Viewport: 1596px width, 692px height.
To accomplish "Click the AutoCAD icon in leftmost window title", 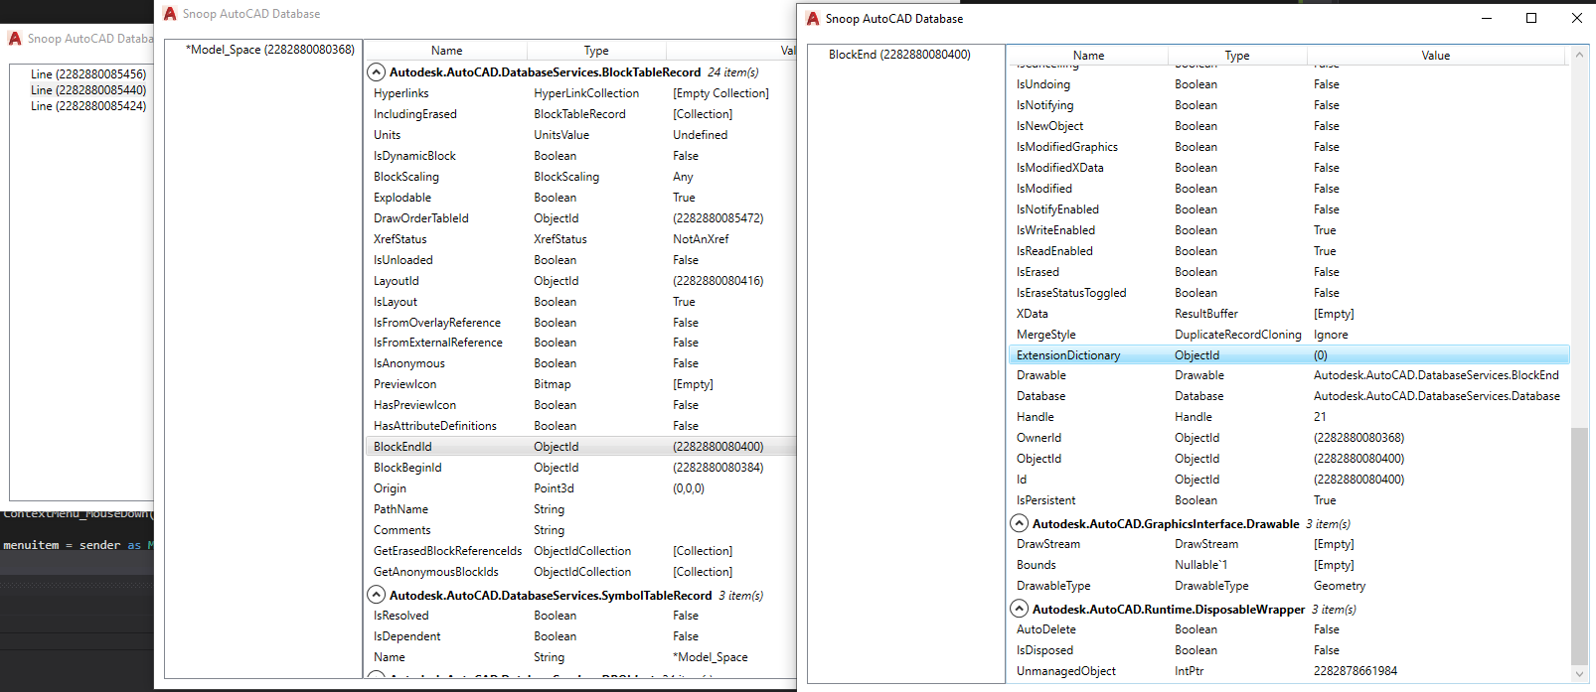I will (x=15, y=39).
